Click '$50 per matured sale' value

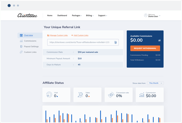click(88, 52)
